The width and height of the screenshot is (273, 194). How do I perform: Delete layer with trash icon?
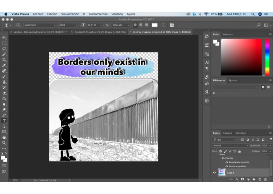pyautogui.click(x=265, y=179)
